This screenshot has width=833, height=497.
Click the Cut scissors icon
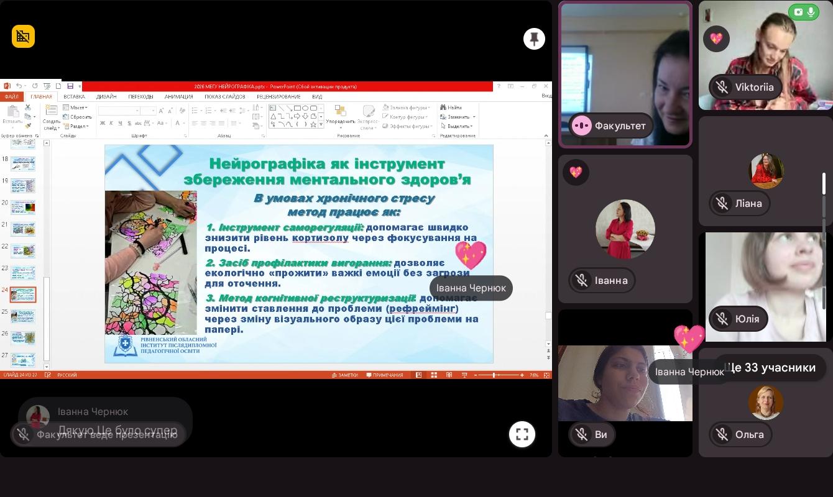28,108
